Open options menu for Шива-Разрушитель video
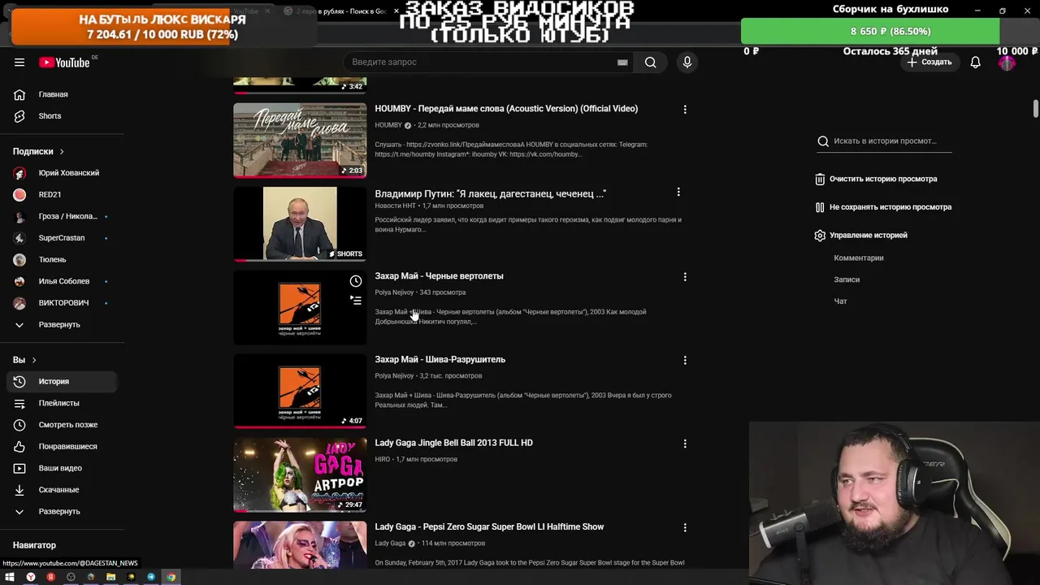The image size is (1040, 585). point(685,361)
